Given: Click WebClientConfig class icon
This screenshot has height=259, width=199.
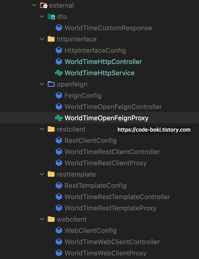Looking at the screenshot, I should (x=59, y=230).
